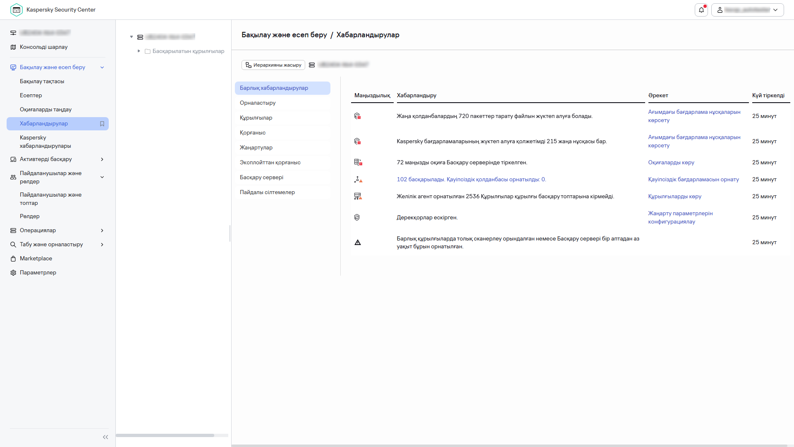Click the Параметрлер gear icon
The width and height of the screenshot is (794, 447).
tap(13, 273)
